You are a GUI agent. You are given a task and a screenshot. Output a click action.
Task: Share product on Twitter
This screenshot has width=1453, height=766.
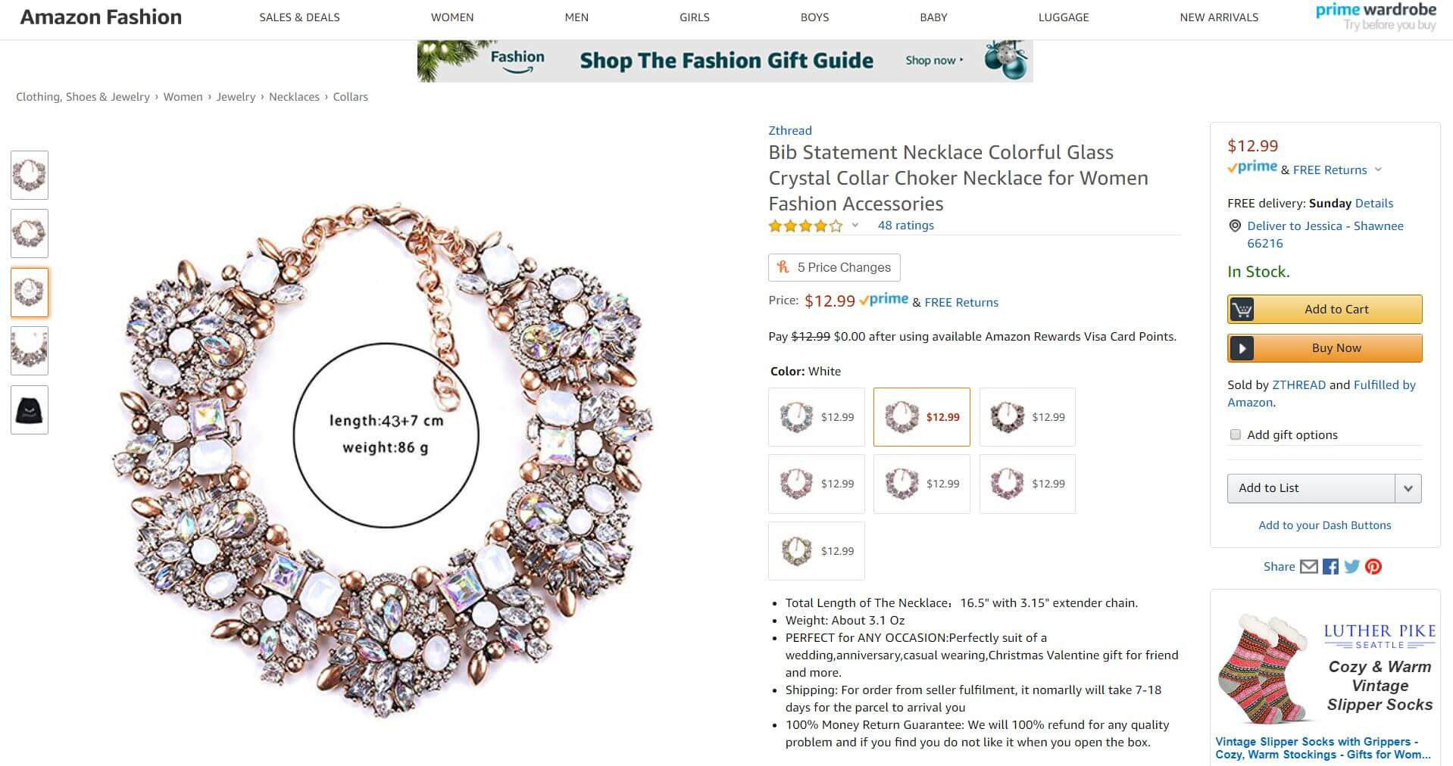click(1352, 566)
